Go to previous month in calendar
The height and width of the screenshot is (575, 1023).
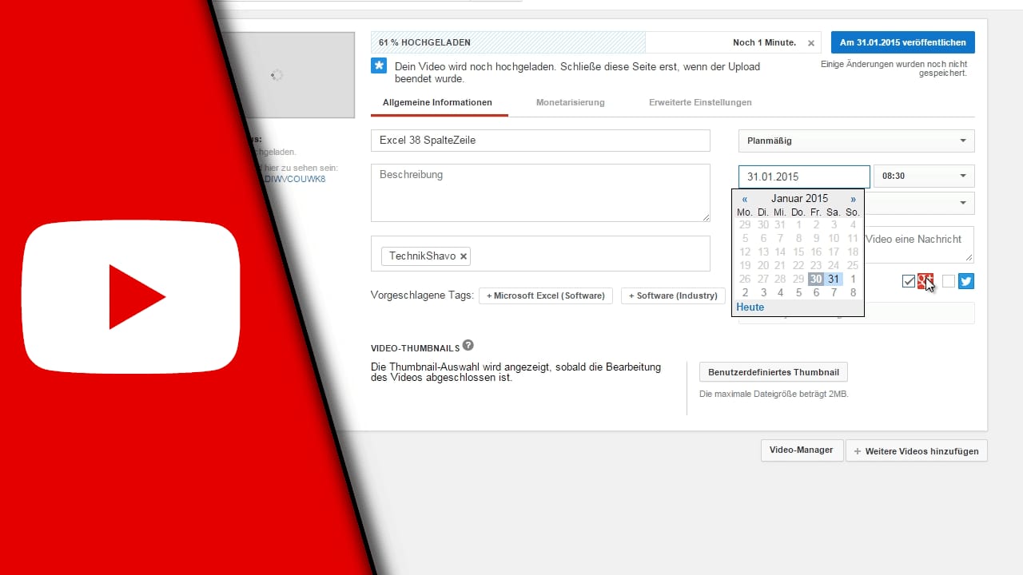tap(745, 199)
